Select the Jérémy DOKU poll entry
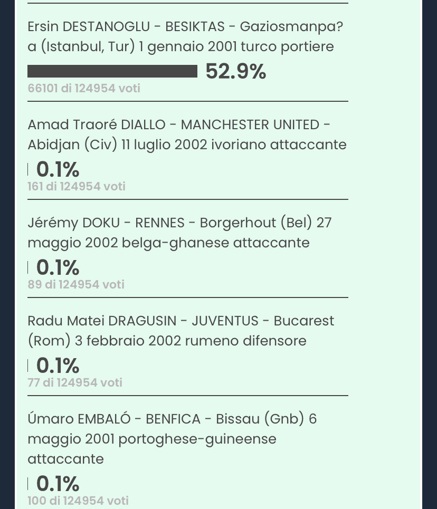This screenshot has height=509, width=437. coord(179,233)
